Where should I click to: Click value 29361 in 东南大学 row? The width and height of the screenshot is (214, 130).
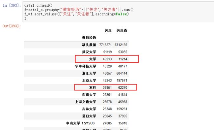[x=107, y=95]
